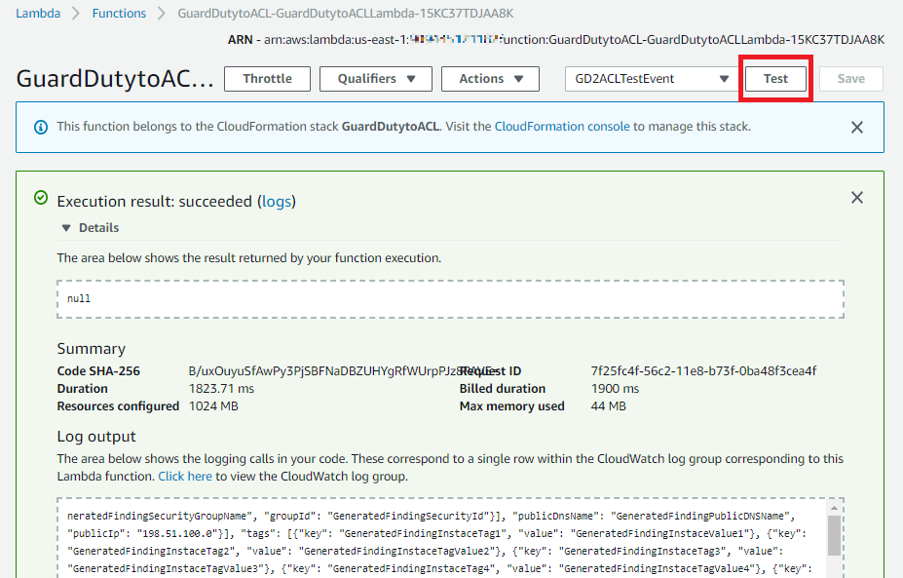Expand the GD2ACLTestEvent event selector
Viewport: 903px width, 578px height.
(x=652, y=79)
